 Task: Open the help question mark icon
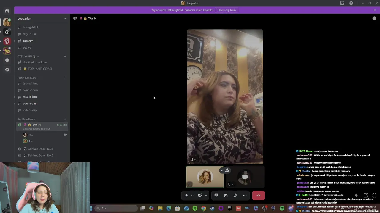(x=351, y=3)
